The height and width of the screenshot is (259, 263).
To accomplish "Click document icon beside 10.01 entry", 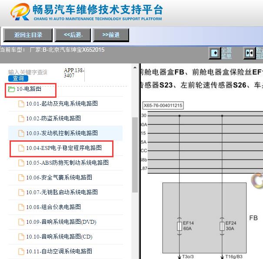I will [x=21, y=103].
